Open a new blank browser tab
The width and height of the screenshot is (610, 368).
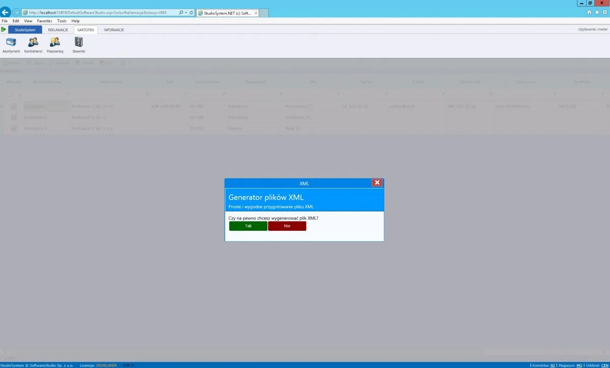(x=264, y=13)
